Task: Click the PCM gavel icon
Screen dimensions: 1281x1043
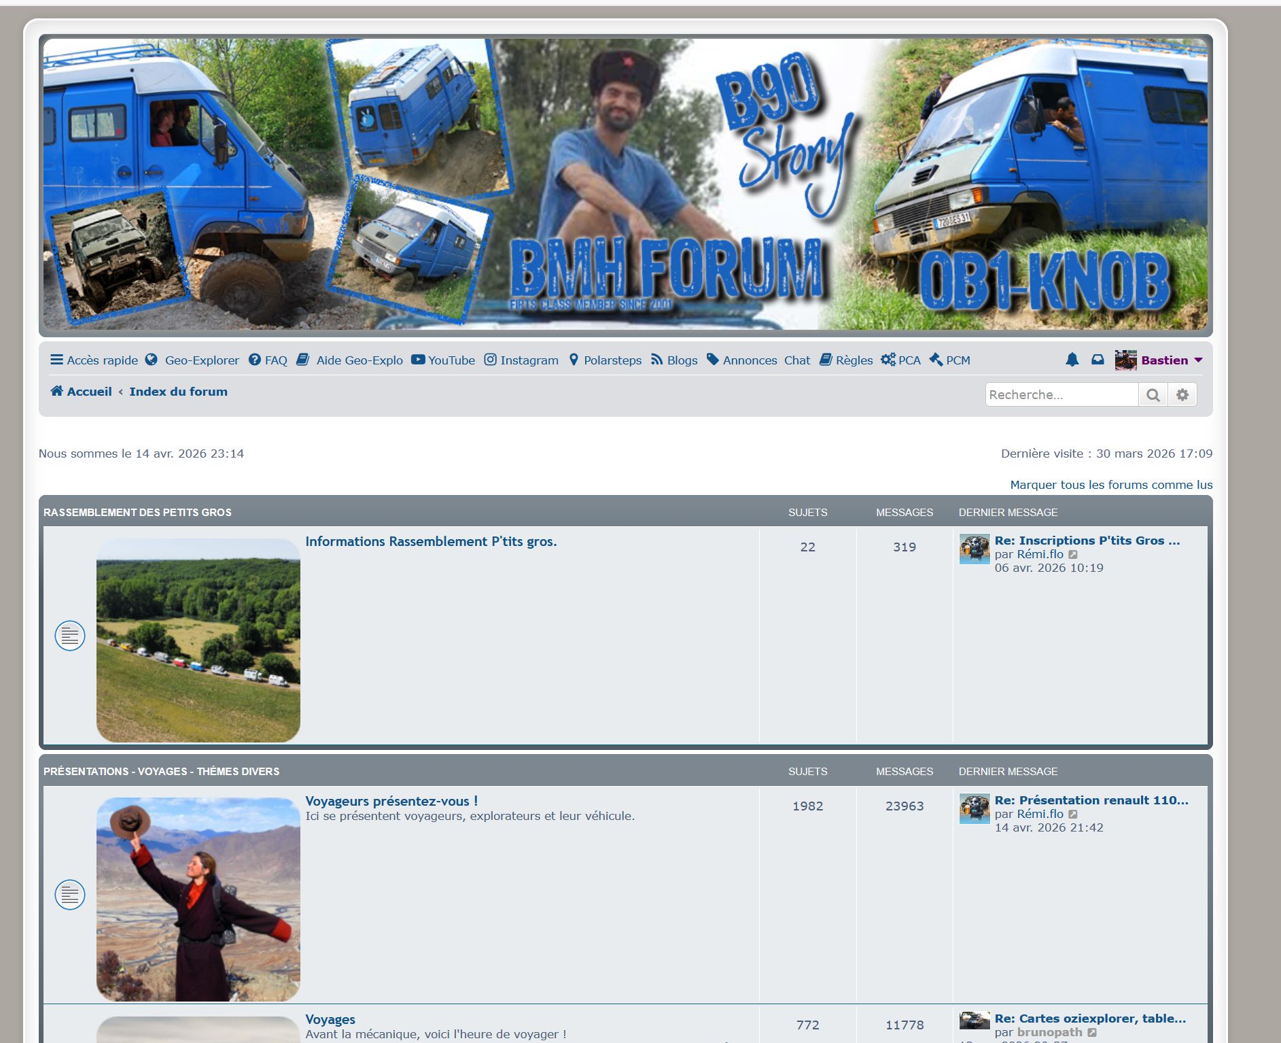Action: (936, 360)
